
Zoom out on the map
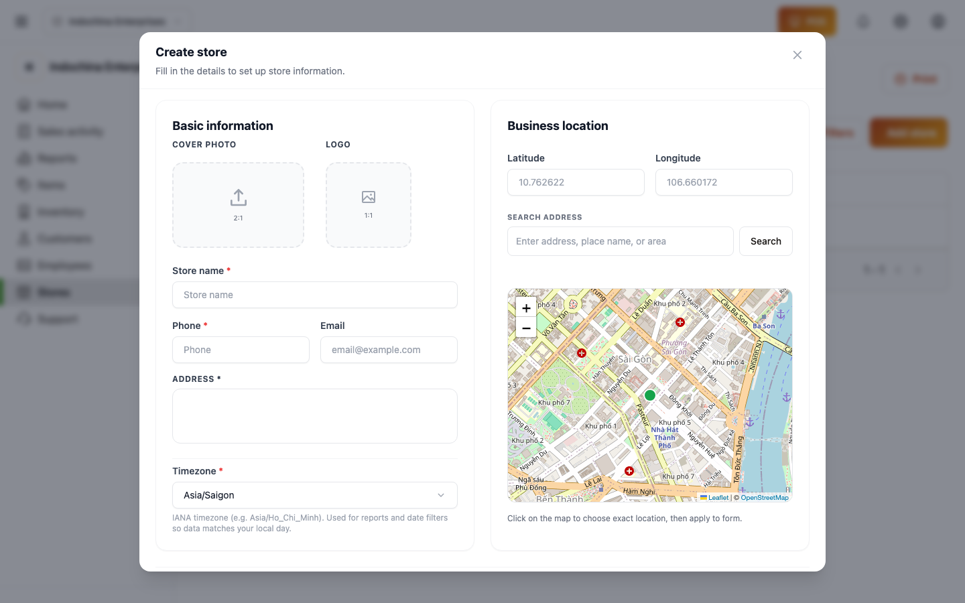pos(526,328)
